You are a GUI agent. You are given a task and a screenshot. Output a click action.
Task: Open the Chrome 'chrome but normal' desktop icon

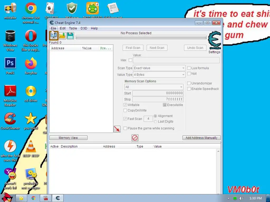[x=31, y=13]
